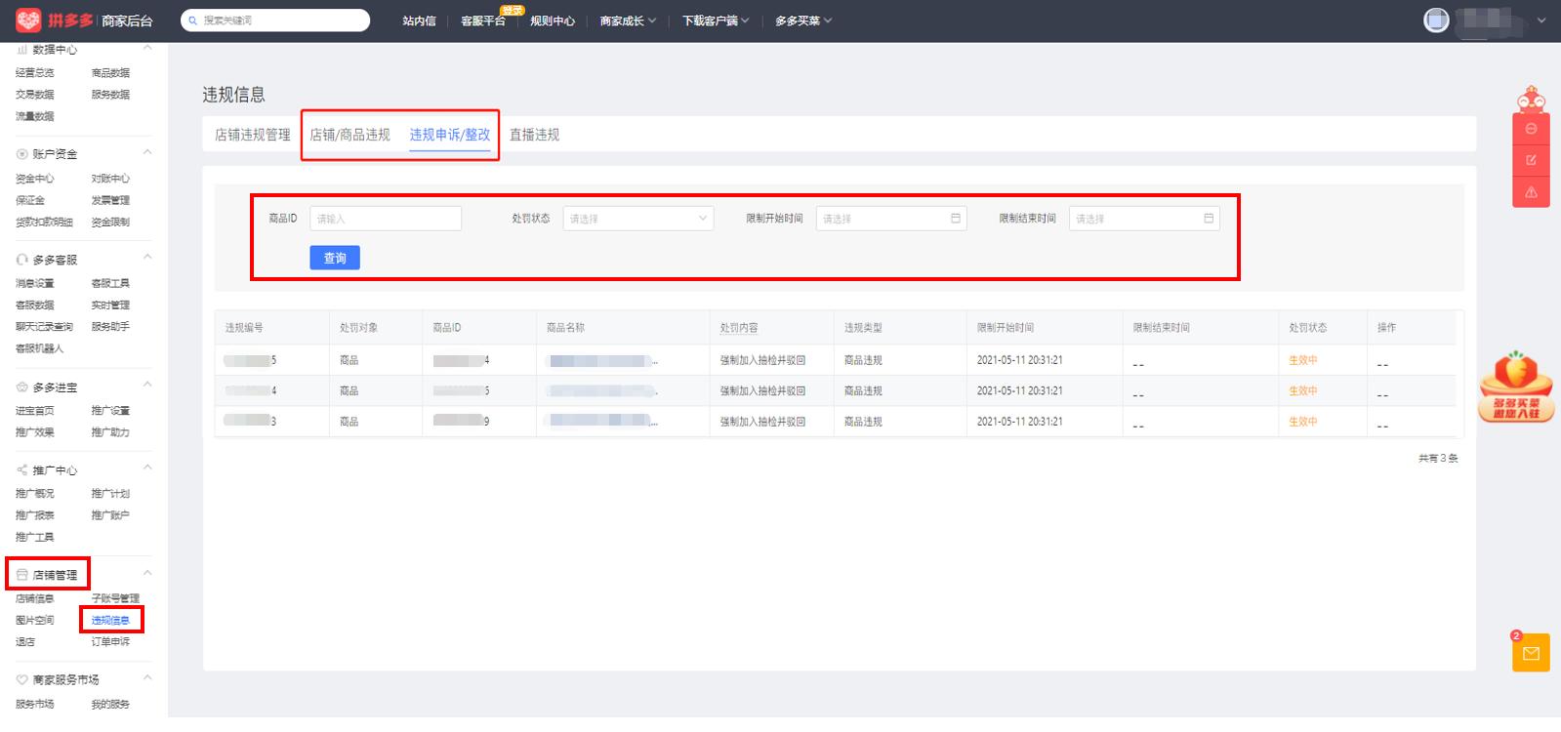Image resolution: width=1561 pixels, height=732 pixels.
Task: Switch to the 直播违规 tab
Action: click(x=534, y=135)
